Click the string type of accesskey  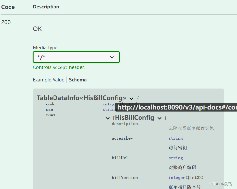[x=176, y=138]
